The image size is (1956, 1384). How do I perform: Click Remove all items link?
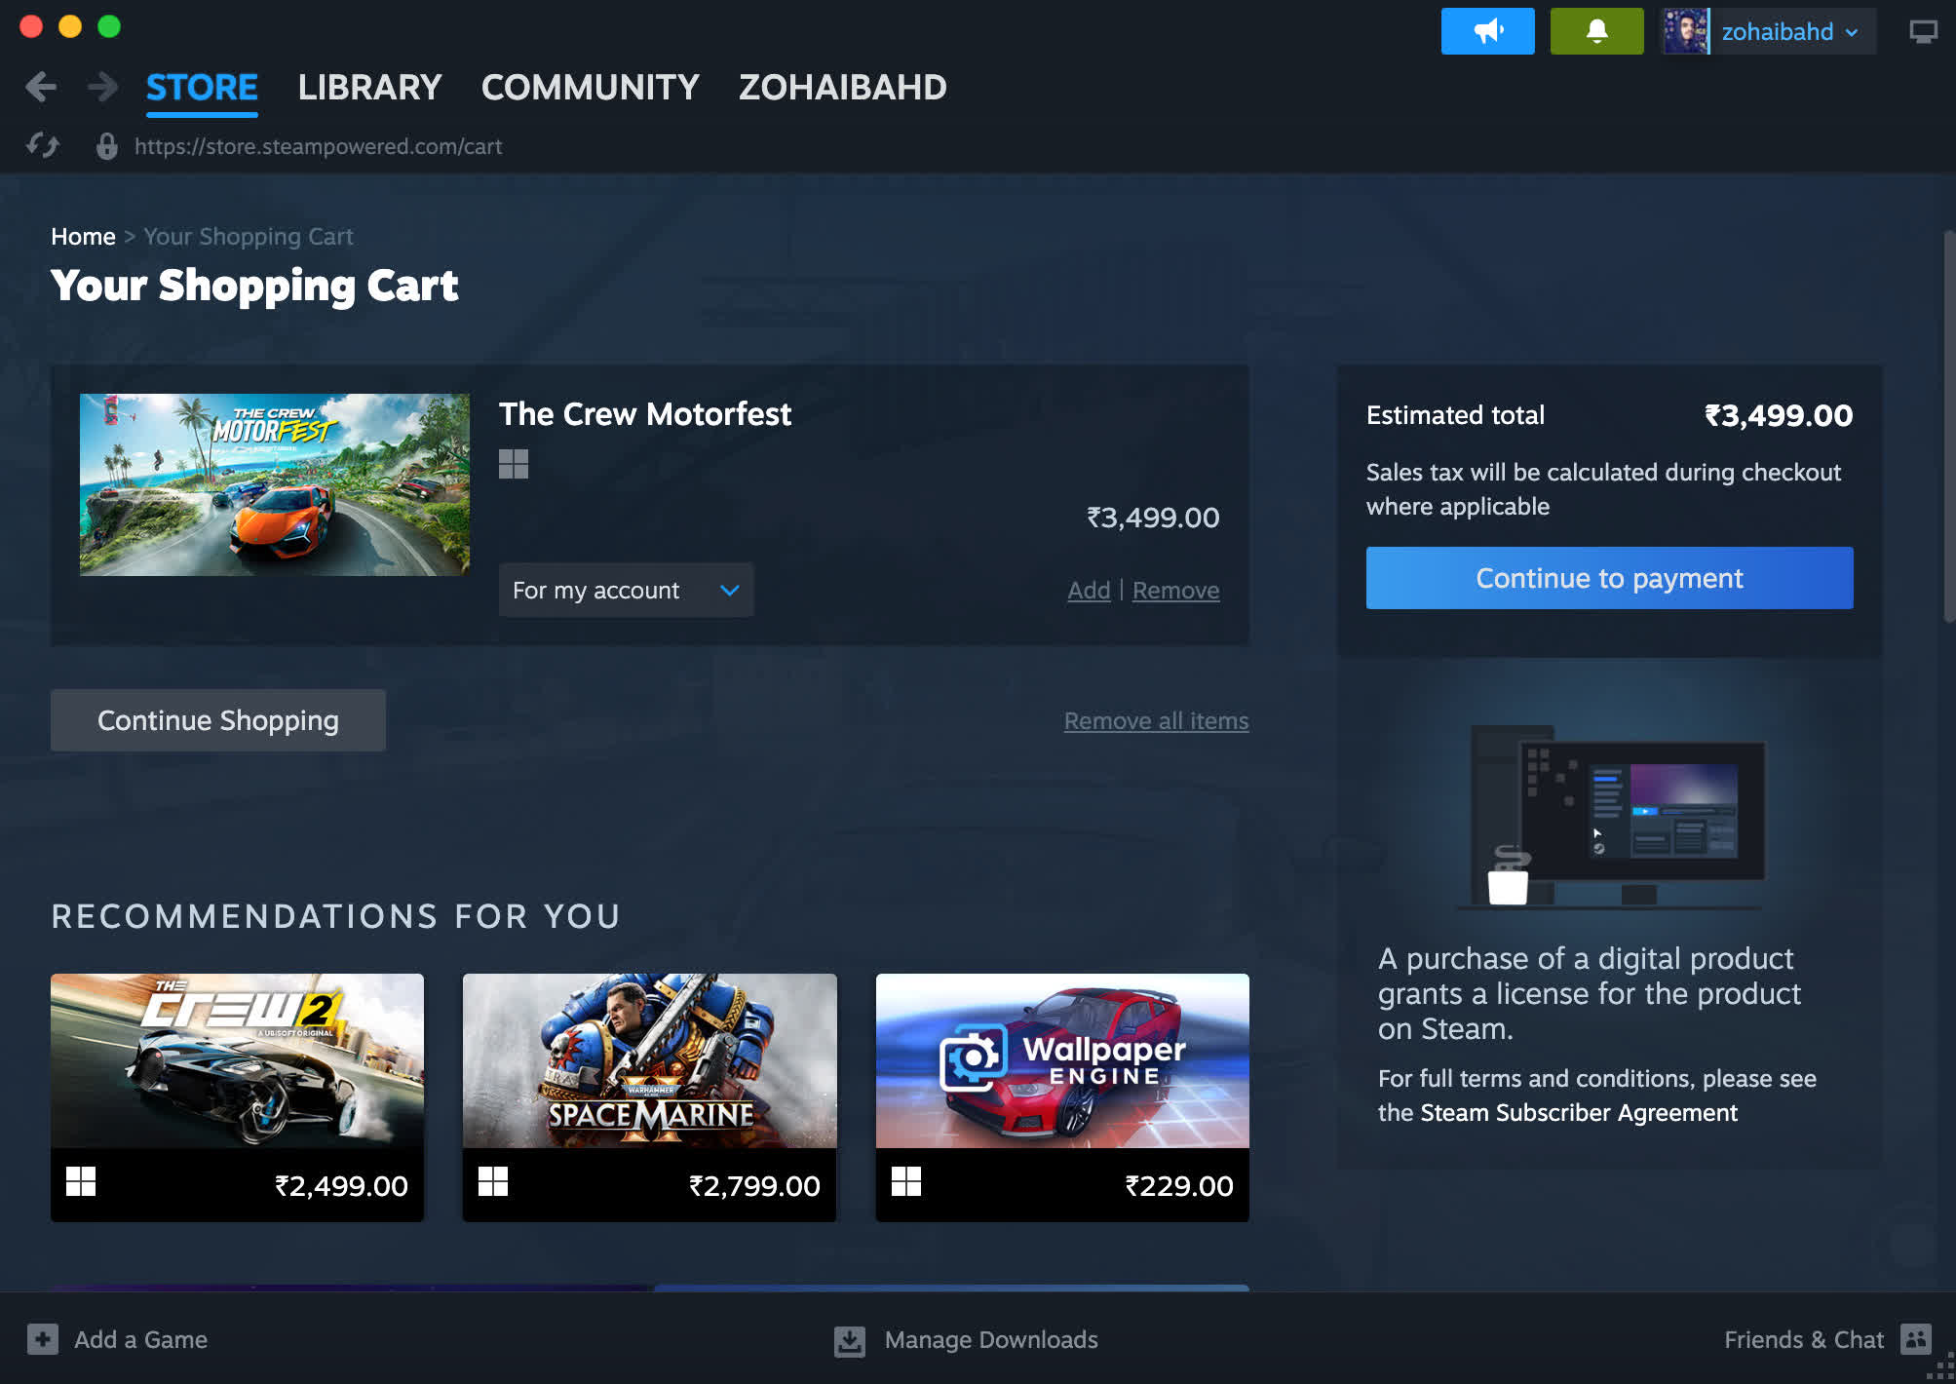[x=1156, y=721]
